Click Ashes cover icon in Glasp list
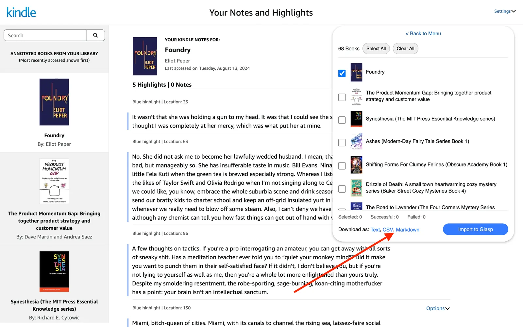The width and height of the screenshot is (523, 327). pyautogui.click(x=356, y=141)
